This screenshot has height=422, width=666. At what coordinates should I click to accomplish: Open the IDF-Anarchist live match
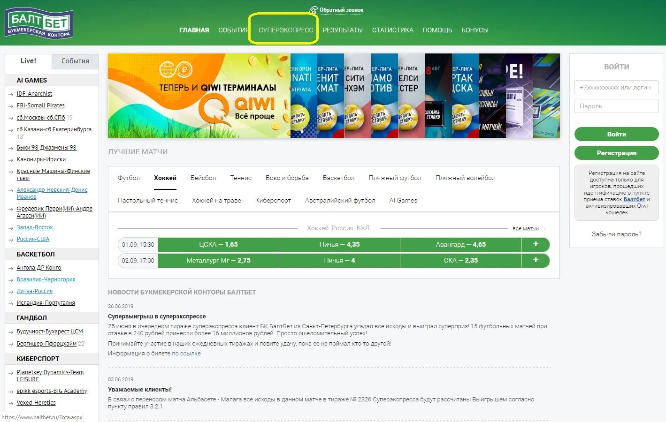[34, 94]
